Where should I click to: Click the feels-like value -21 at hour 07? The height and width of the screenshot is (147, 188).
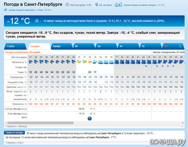[63, 82]
